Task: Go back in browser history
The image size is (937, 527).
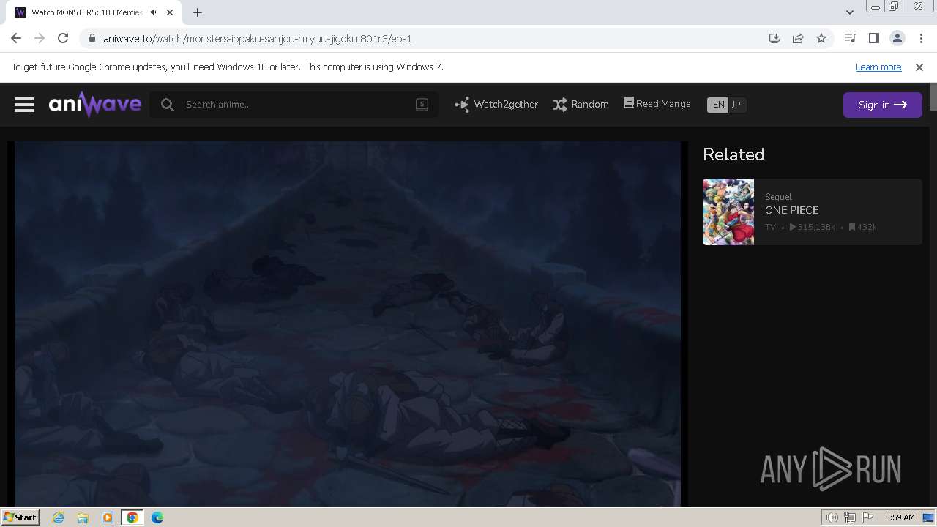Action: pos(16,39)
